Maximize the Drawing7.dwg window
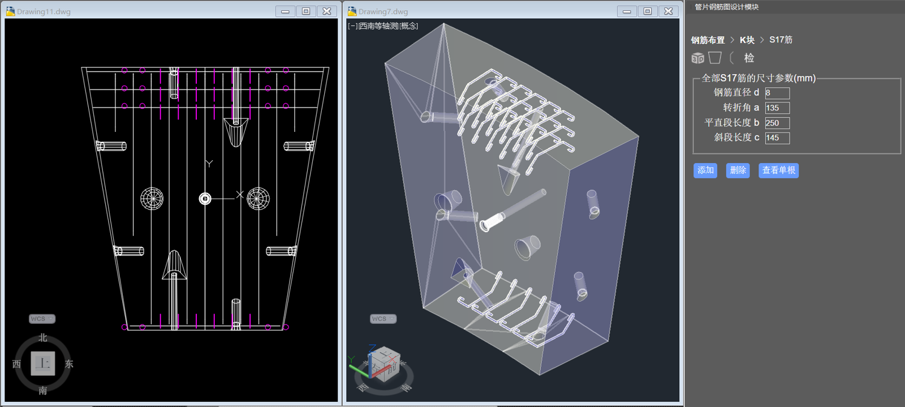 click(648, 11)
